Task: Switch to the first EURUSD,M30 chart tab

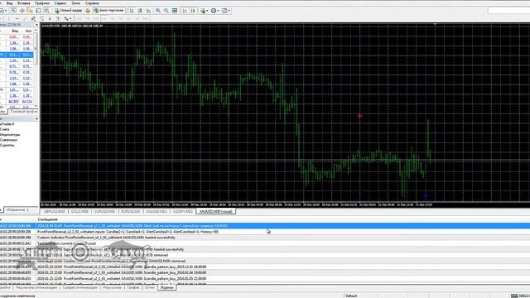Action: 105,212
